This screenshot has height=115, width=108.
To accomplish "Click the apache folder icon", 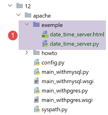I will [28, 15].
